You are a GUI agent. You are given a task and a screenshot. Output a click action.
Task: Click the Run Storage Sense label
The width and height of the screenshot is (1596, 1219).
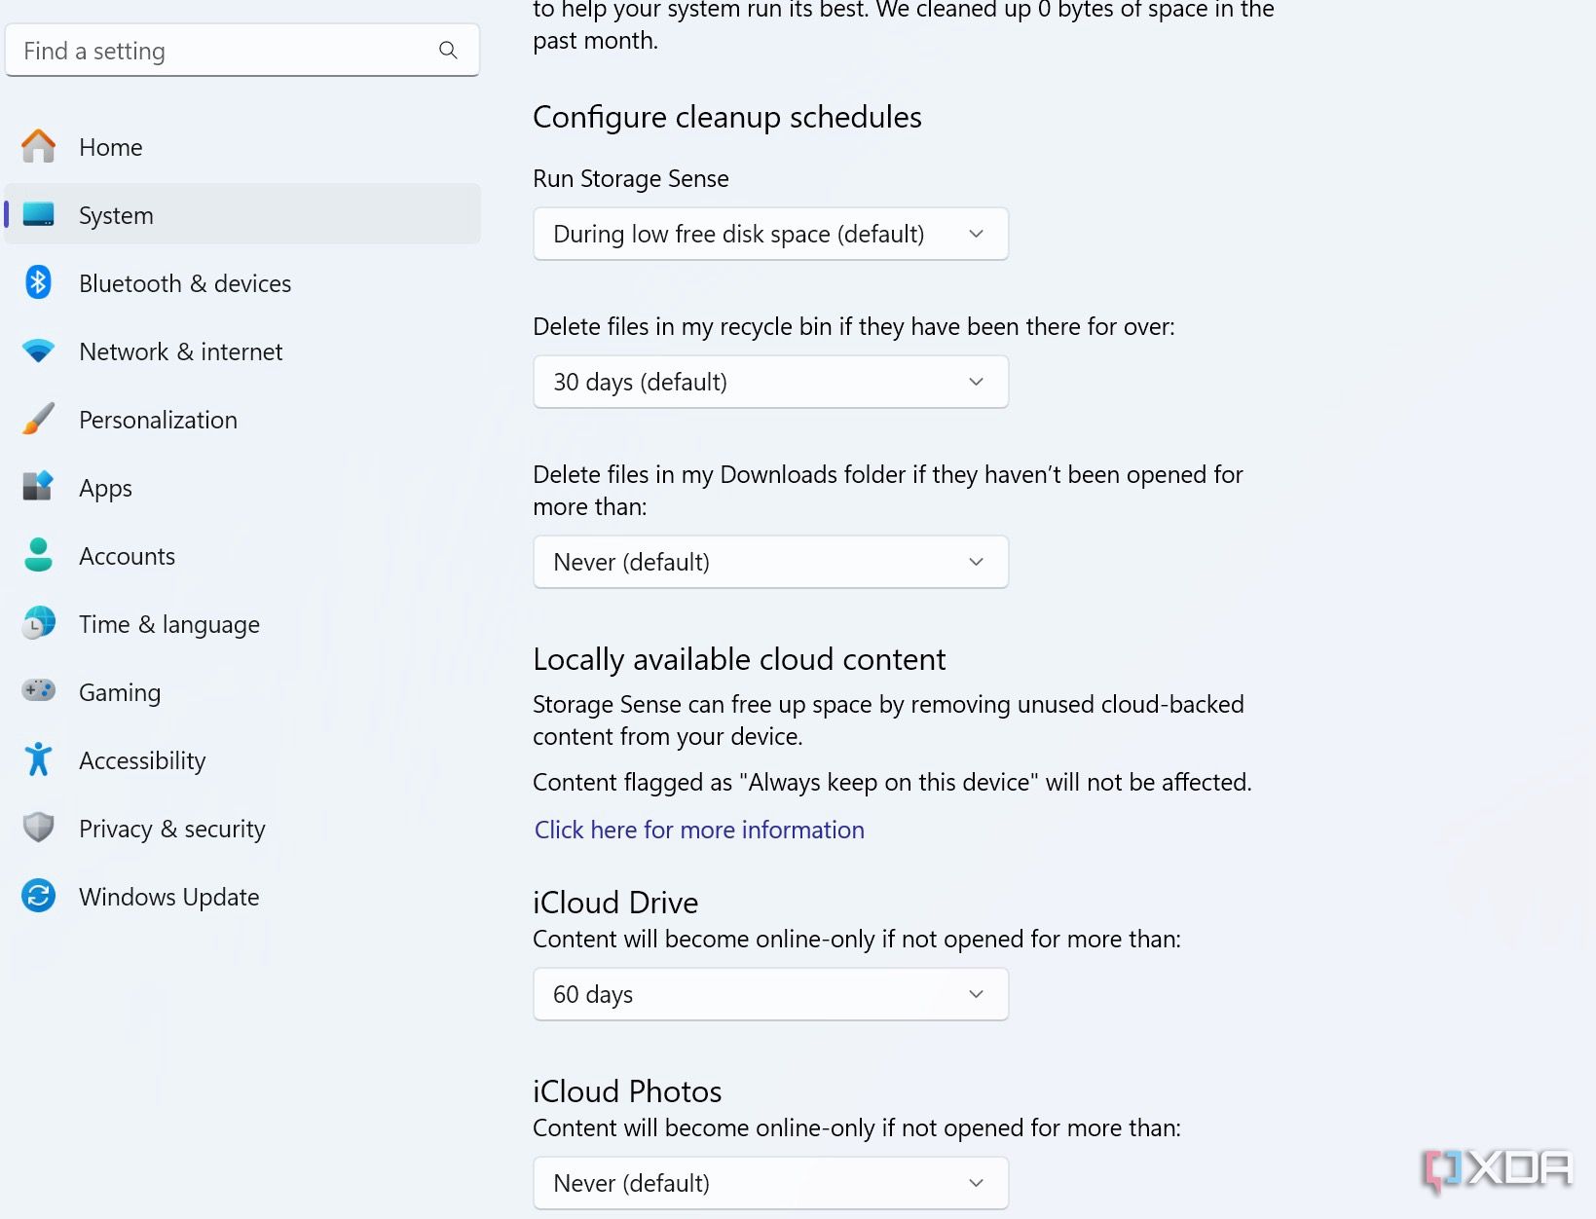(631, 179)
